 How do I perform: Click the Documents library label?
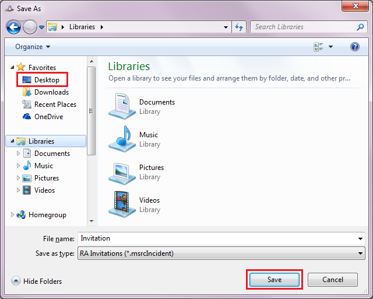tap(157, 102)
